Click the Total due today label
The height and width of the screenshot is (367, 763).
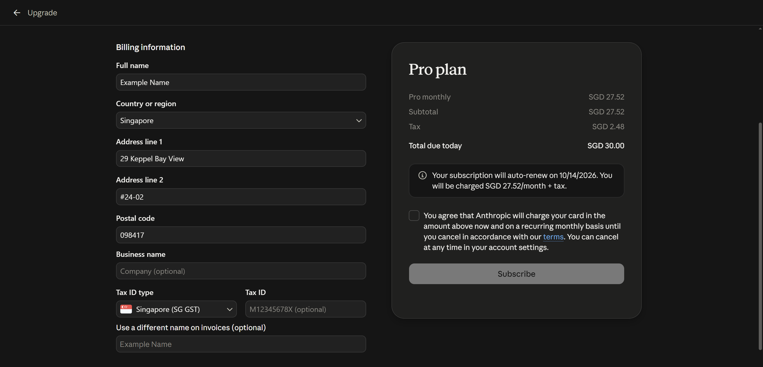tap(435, 146)
